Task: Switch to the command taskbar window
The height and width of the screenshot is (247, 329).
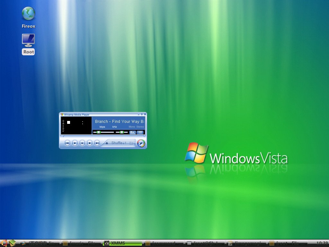Action: [164, 243]
